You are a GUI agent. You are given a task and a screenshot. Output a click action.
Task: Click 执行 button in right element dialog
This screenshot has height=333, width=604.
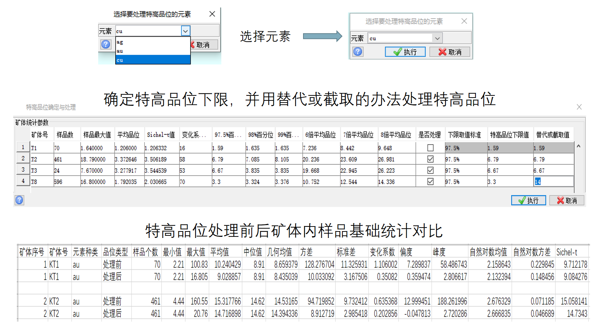405,52
